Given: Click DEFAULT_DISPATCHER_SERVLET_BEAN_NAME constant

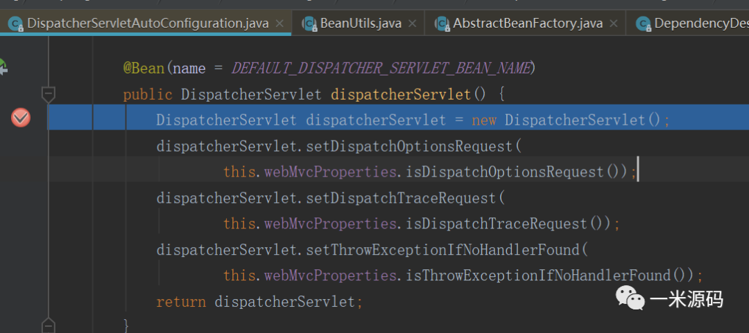Looking at the screenshot, I should pyautogui.click(x=381, y=69).
